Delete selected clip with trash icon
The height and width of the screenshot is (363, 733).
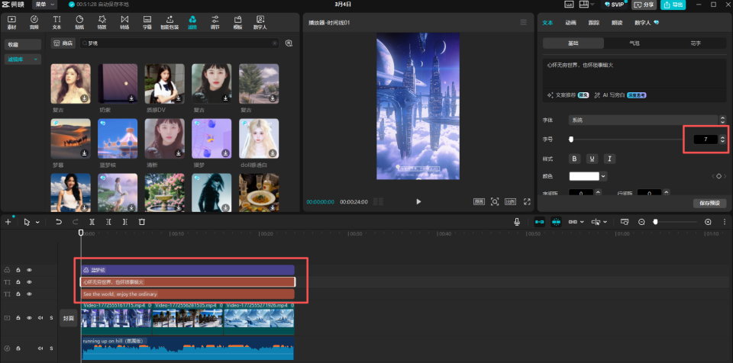(x=142, y=222)
